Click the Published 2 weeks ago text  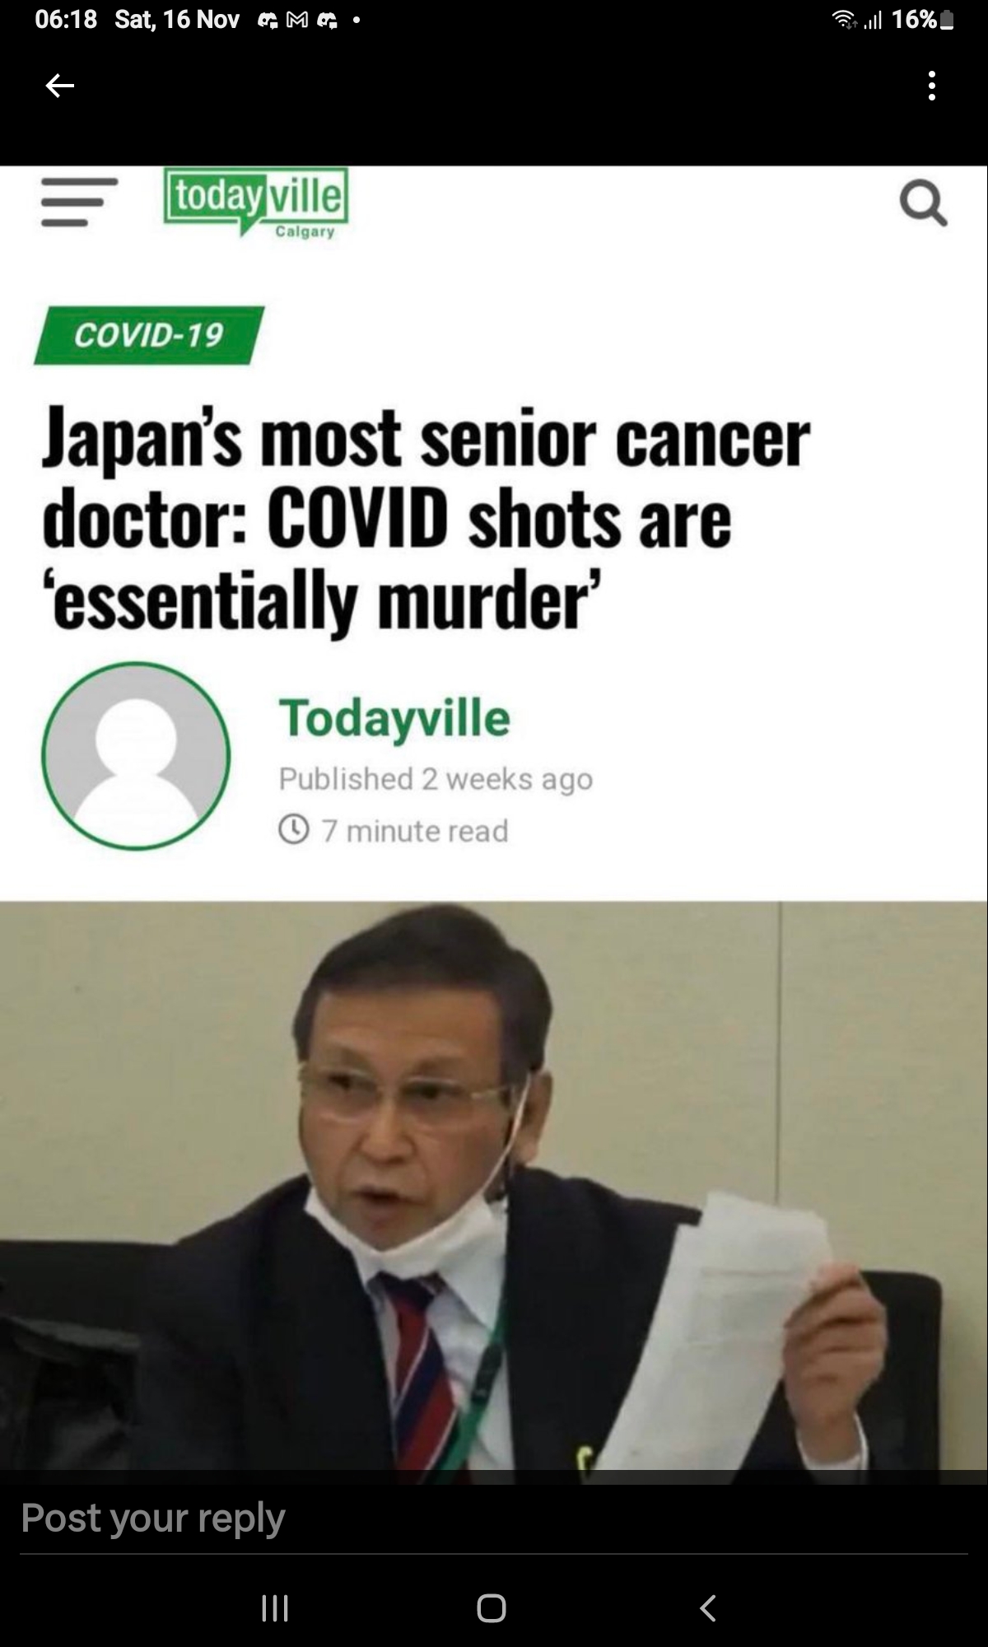pyautogui.click(x=436, y=779)
